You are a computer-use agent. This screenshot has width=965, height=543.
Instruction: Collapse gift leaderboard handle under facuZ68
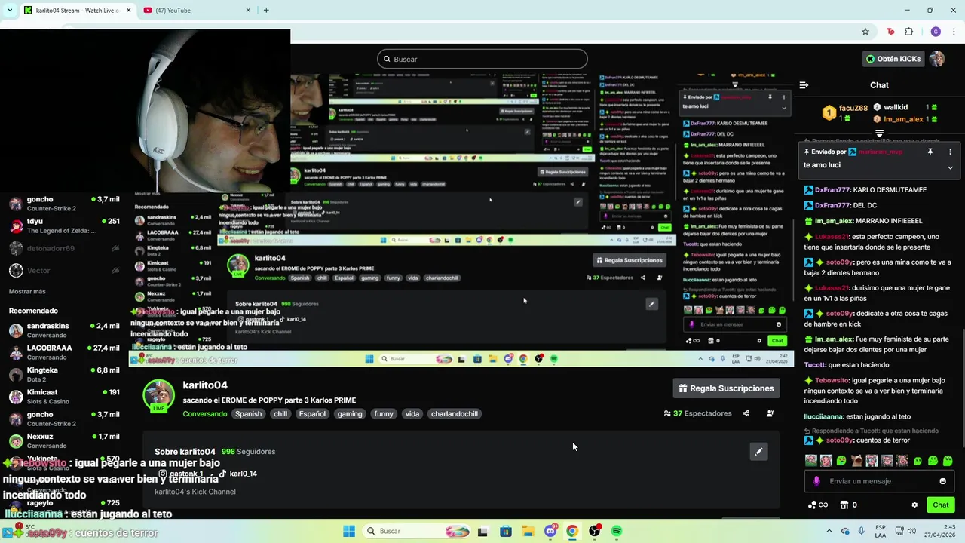point(879,133)
